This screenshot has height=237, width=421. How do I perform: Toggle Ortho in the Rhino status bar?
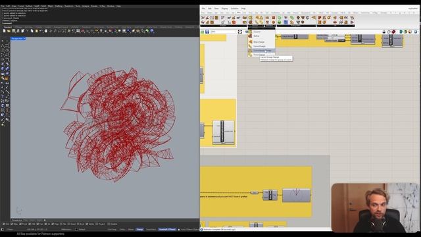pos(122,230)
